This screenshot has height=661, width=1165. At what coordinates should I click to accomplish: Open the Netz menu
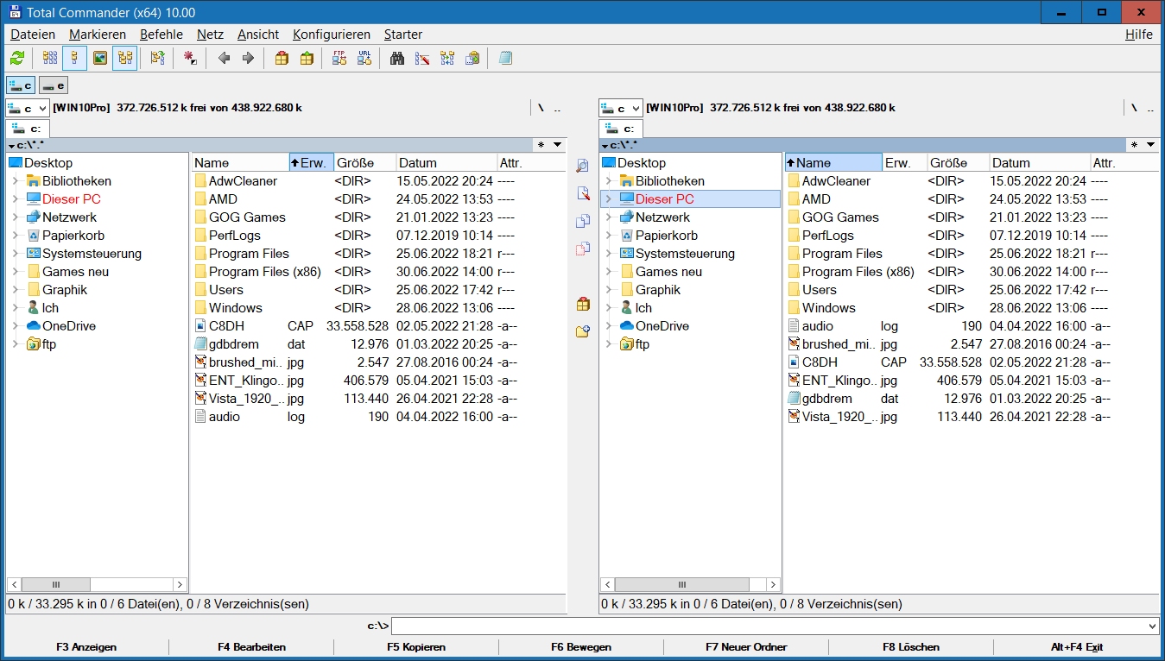(210, 35)
